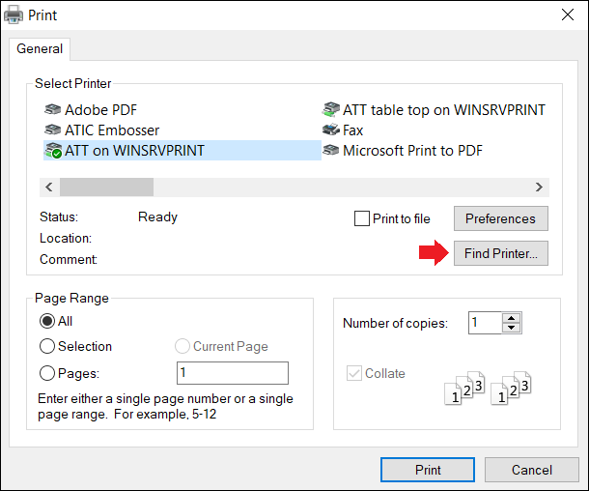Click the printer list horizontal scrollbar thumb
Viewport: 589px width, 491px height.
coord(106,187)
